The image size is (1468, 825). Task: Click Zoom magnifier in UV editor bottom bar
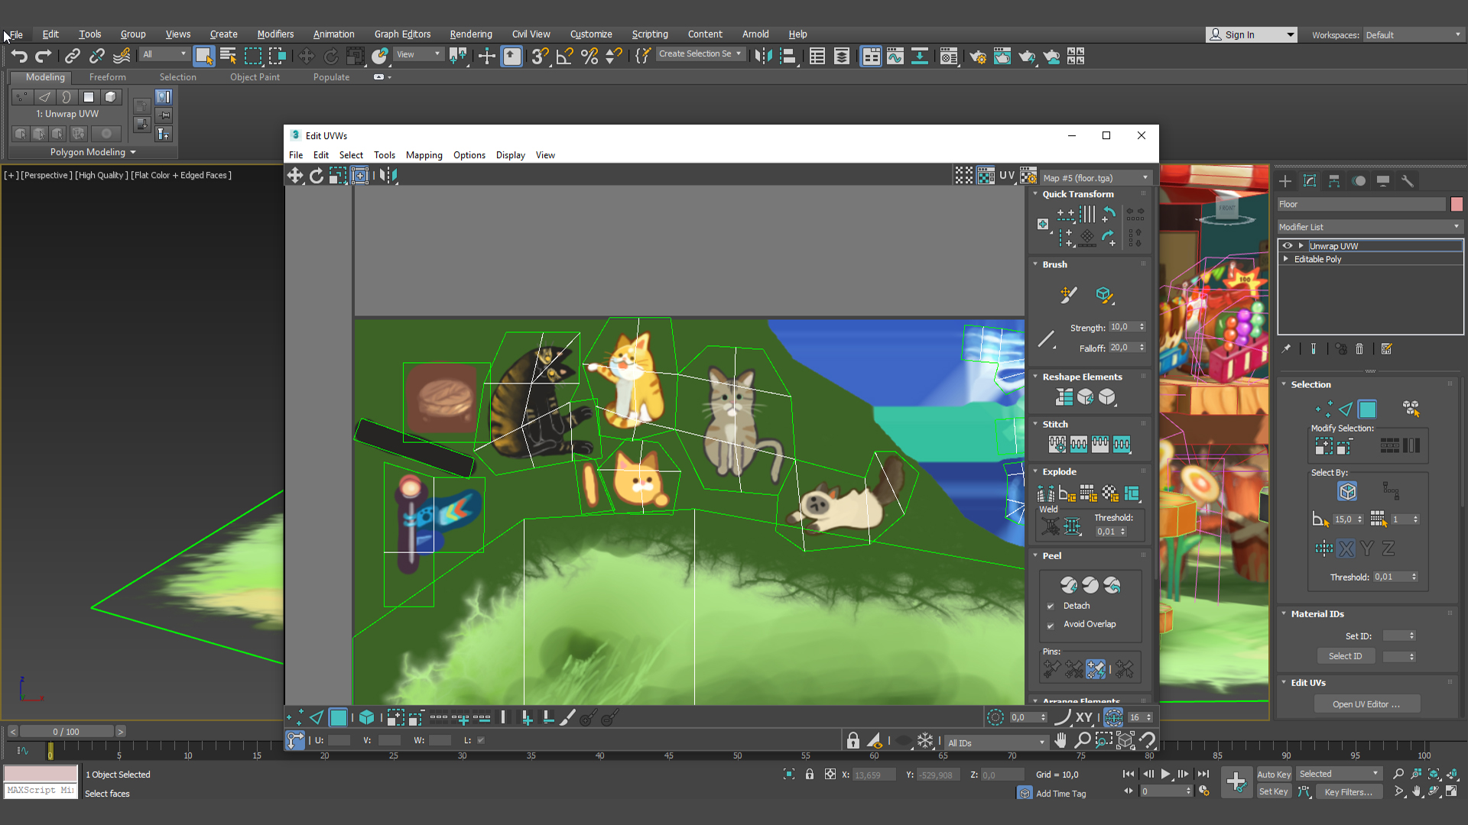tap(1083, 740)
